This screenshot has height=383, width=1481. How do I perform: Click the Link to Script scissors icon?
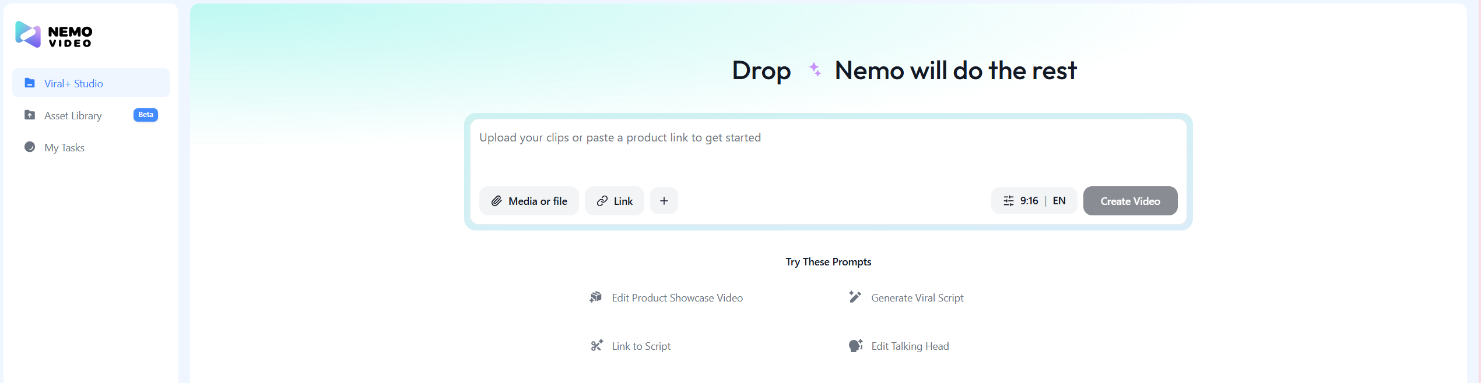596,346
